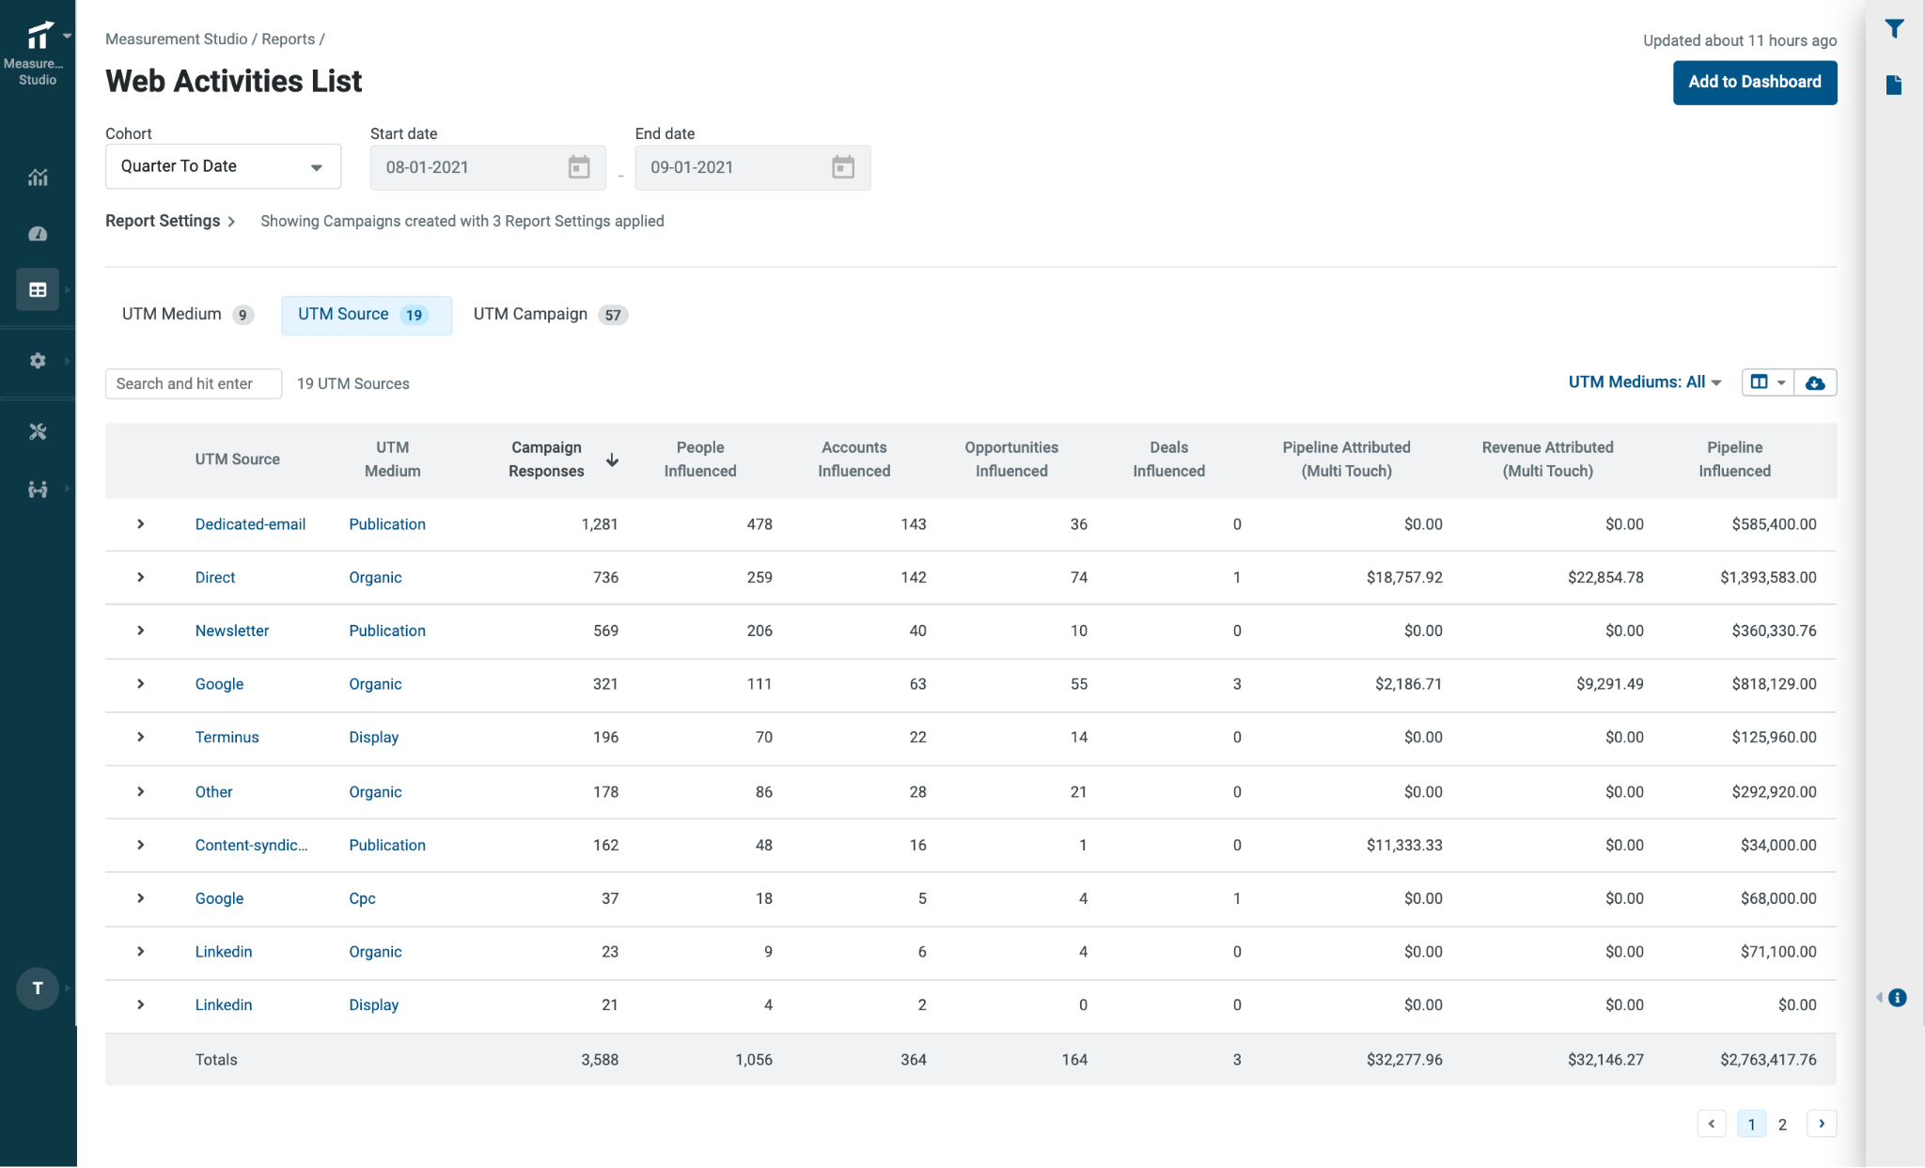Open the analytics chart sidebar icon
This screenshot has width=1925, height=1168.
(x=38, y=177)
